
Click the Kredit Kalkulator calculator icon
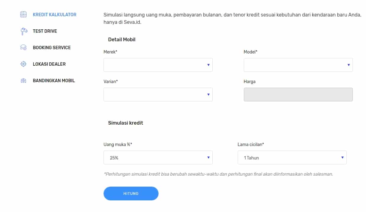tap(23, 14)
